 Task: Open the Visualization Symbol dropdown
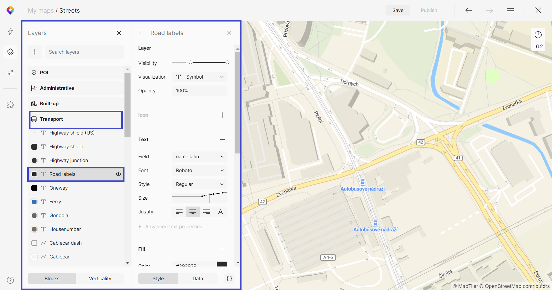point(200,77)
